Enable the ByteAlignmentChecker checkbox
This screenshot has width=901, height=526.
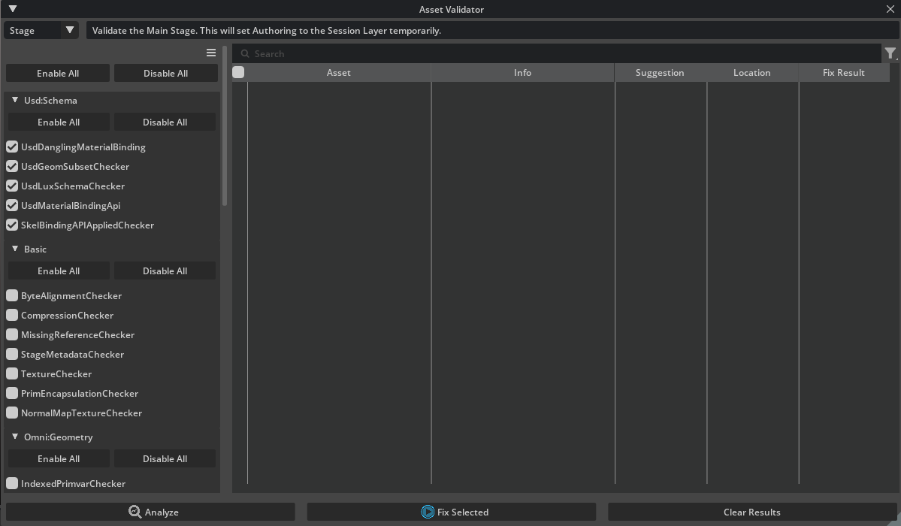[x=12, y=295]
